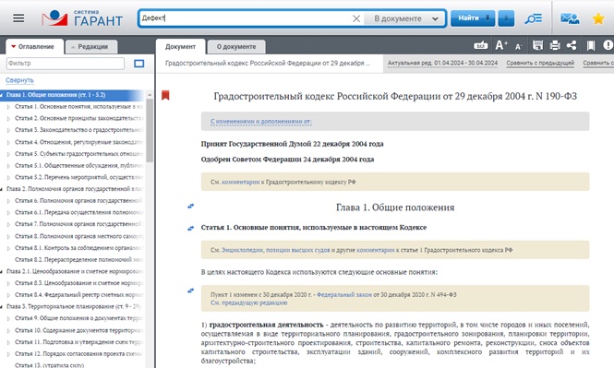Click the Свернуть link
614x368 pixels.
tap(19, 80)
